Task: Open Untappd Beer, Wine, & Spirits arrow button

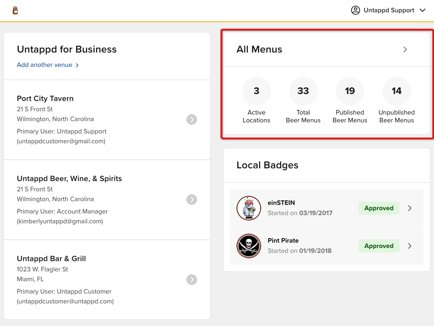Action: pos(191,200)
